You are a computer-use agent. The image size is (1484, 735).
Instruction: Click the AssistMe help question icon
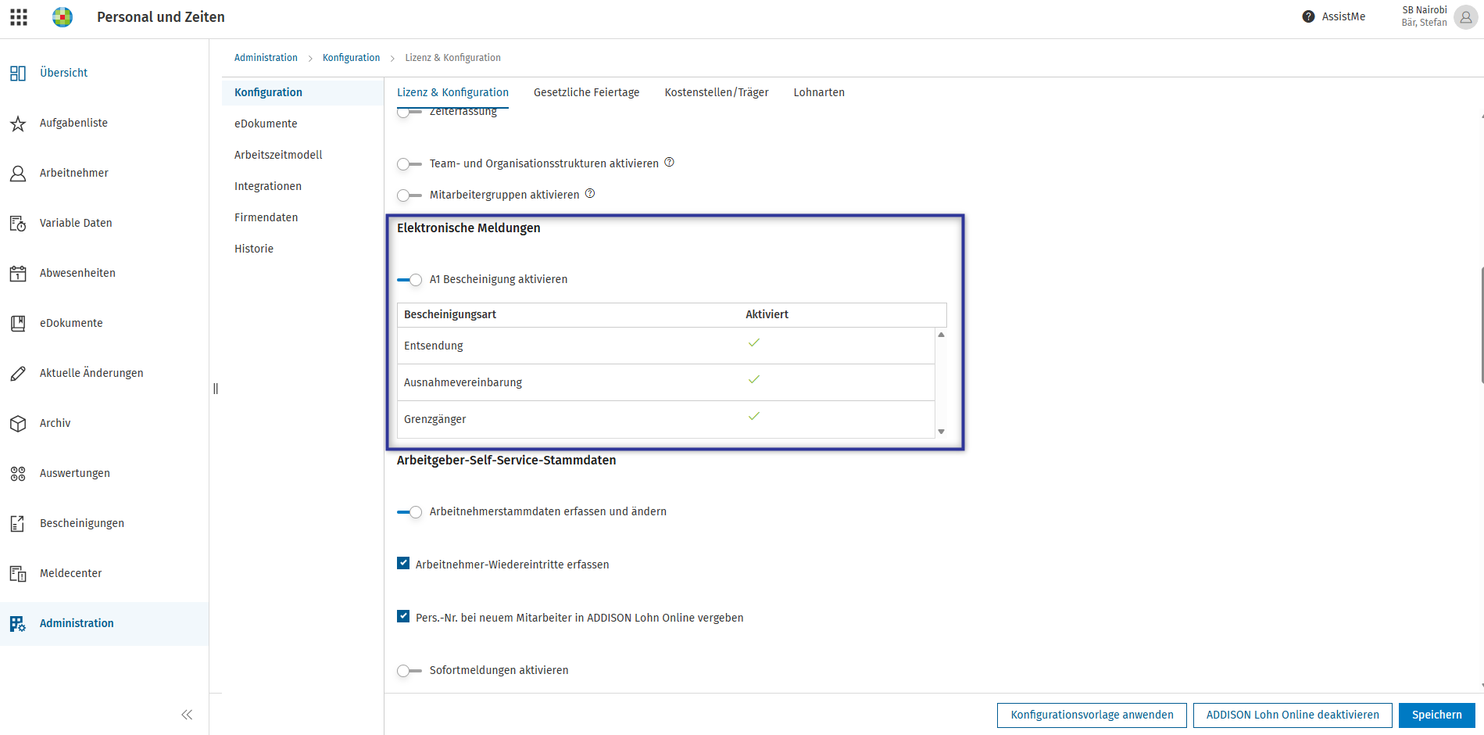pos(1308,16)
